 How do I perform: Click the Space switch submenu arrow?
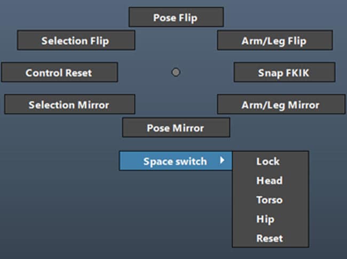(222, 160)
